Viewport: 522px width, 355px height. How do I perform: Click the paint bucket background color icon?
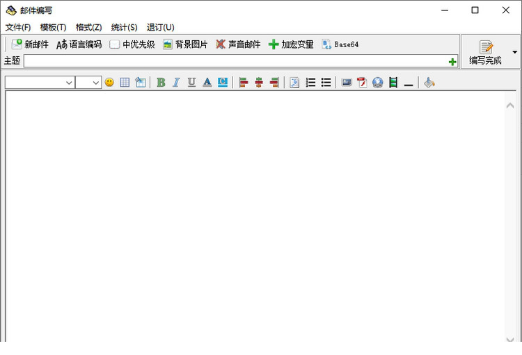click(x=429, y=82)
